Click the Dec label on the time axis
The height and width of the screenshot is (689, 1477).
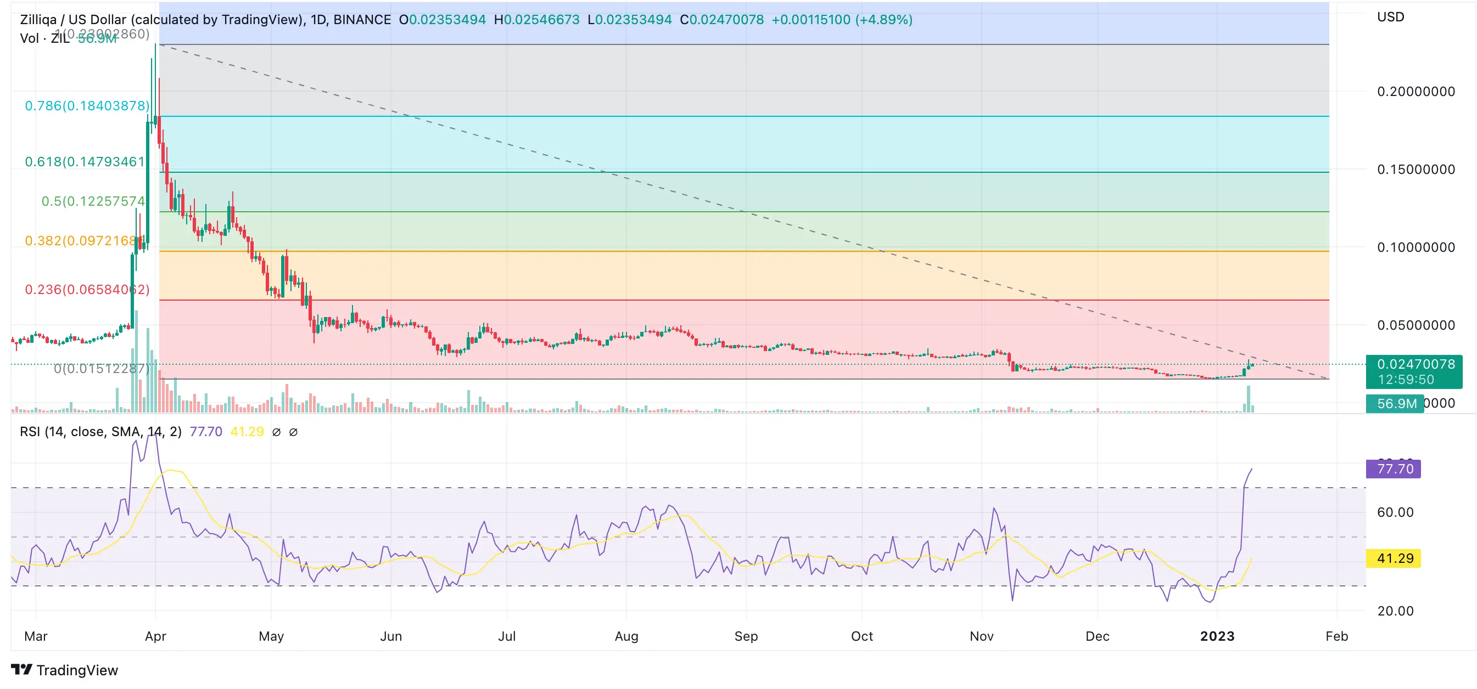(x=1098, y=636)
